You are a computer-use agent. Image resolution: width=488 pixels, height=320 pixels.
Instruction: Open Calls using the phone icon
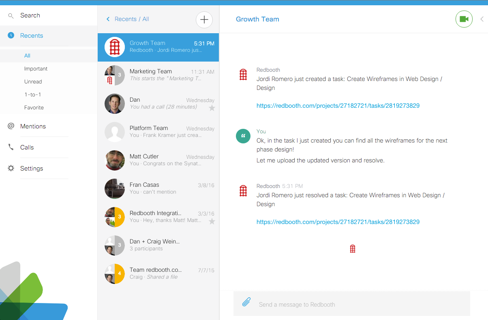click(11, 147)
